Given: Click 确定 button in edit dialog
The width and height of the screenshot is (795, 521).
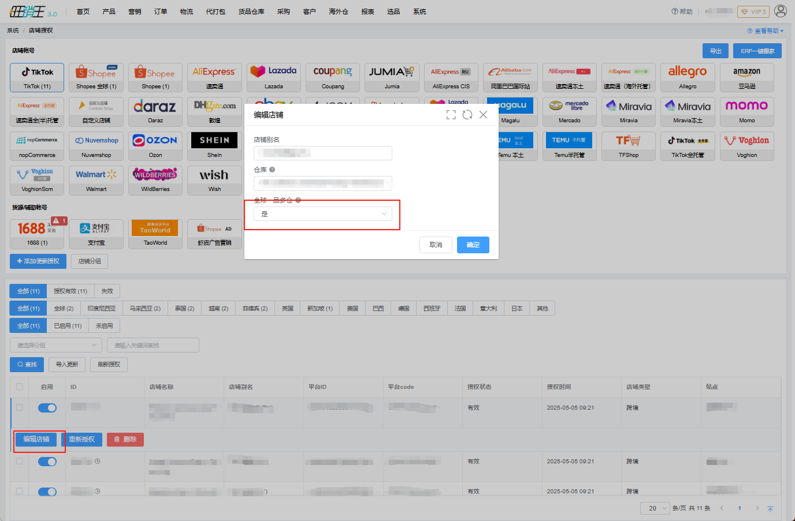Looking at the screenshot, I should [473, 245].
